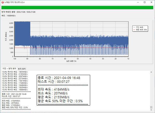The image size is (155, 113).
Task: Click the '남은 용량 (%)' axis label
Action: pyautogui.click(x=72, y=62)
